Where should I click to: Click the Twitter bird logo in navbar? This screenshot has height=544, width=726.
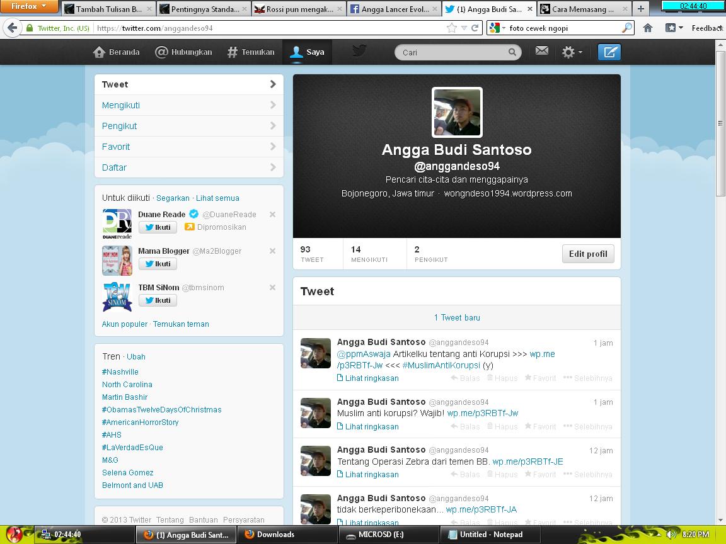click(x=359, y=52)
